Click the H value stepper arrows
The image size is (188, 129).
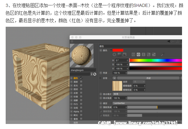click(127, 60)
